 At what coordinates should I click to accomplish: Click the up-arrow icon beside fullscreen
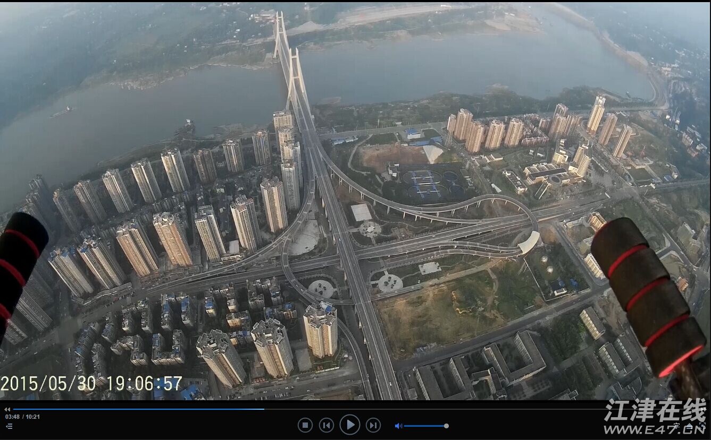point(690,426)
